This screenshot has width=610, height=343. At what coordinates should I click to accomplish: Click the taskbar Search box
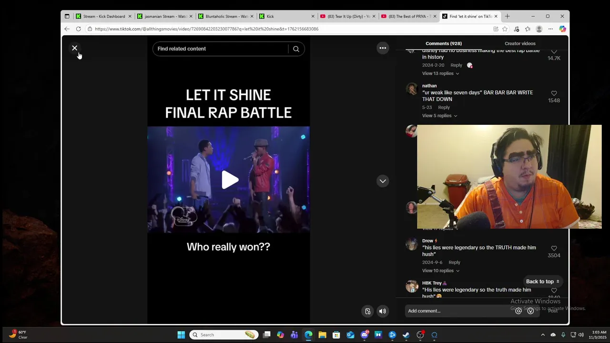tap(224, 335)
